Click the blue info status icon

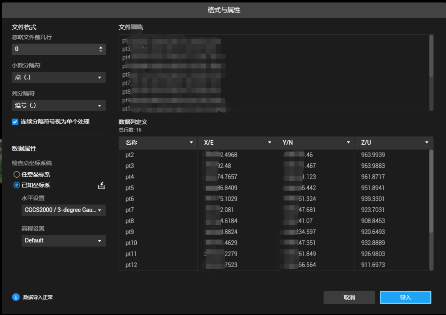point(16,297)
